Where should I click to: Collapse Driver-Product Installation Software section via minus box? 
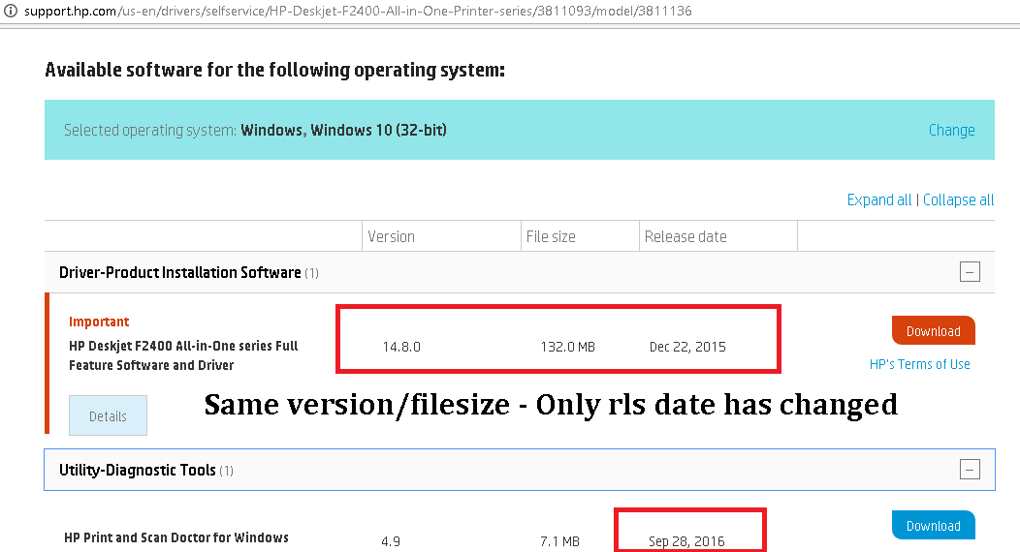[x=970, y=272]
